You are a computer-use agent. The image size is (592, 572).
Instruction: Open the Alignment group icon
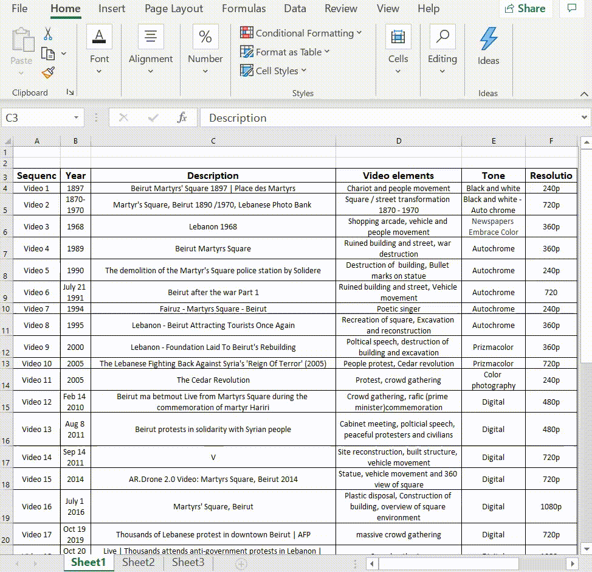tap(151, 37)
